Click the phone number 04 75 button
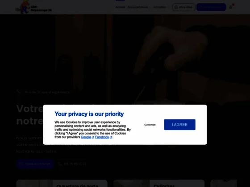 pos(72,164)
